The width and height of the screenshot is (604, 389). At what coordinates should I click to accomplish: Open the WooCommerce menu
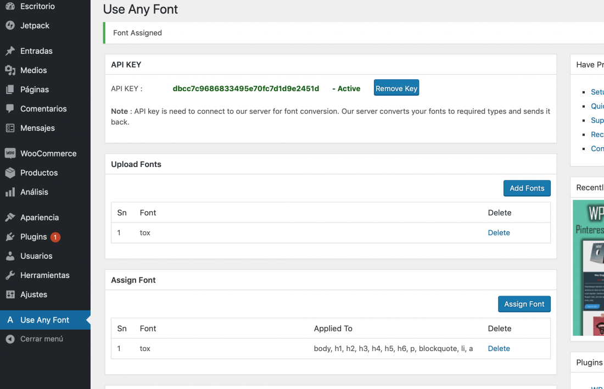pyautogui.click(x=48, y=153)
